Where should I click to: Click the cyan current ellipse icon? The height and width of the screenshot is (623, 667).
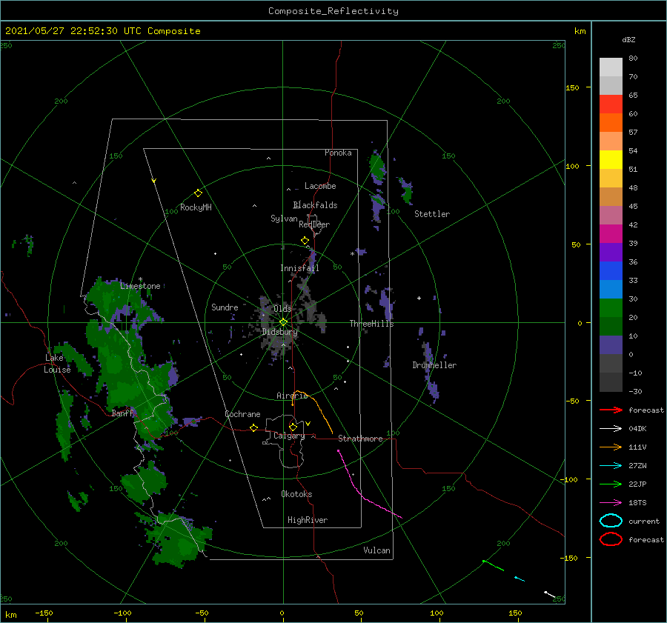(x=611, y=521)
